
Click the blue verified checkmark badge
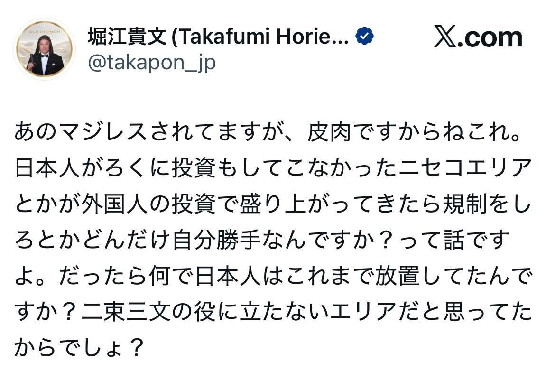pyautogui.click(x=364, y=37)
